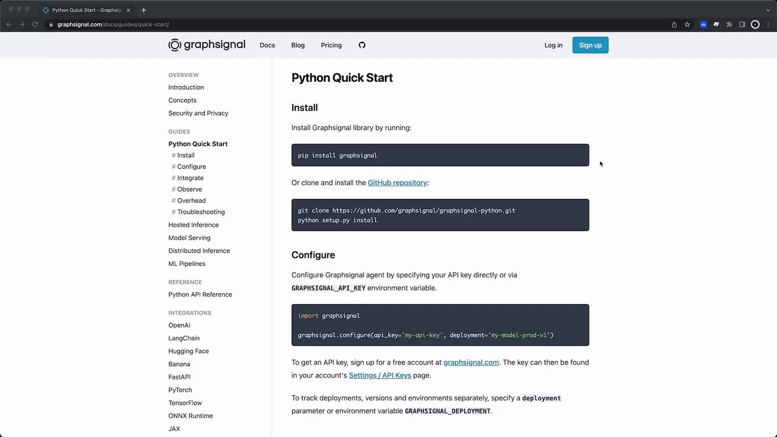Viewport: 777px width, 437px height.
Task: Click the 'import graphsignal' code line
Action: coord(328,316)
